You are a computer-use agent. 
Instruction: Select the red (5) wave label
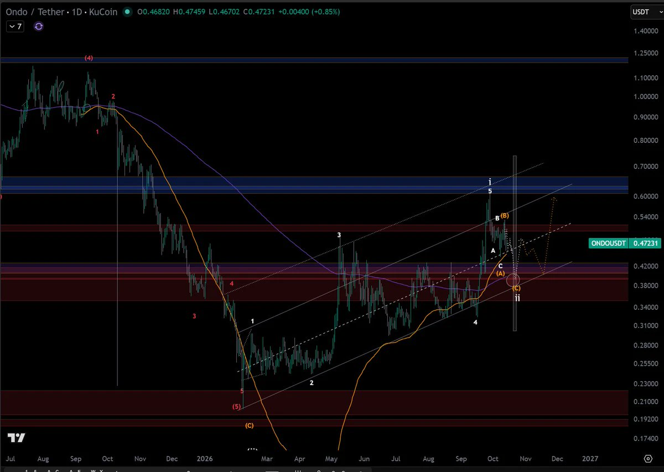click(236, 407)
